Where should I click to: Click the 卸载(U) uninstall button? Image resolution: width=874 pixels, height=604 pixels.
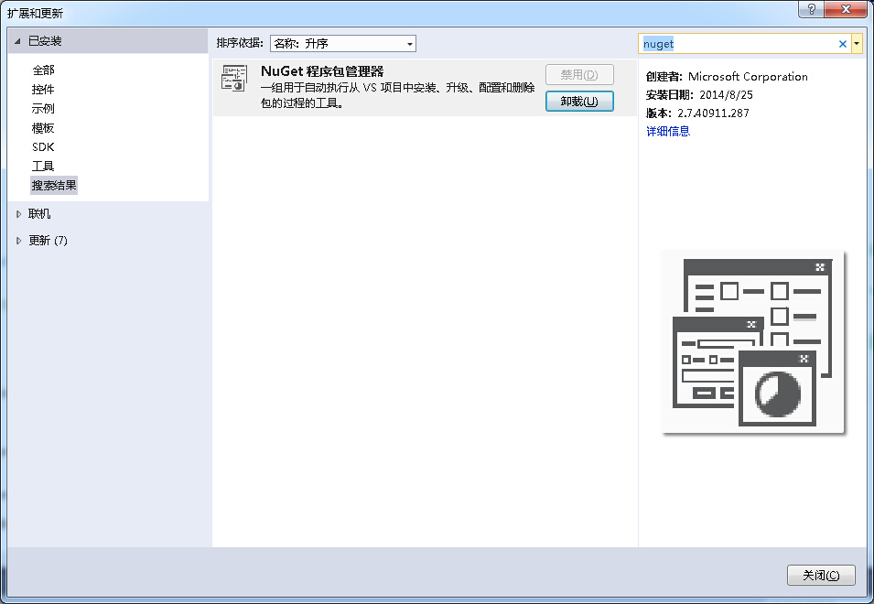(x=579, y=102)
